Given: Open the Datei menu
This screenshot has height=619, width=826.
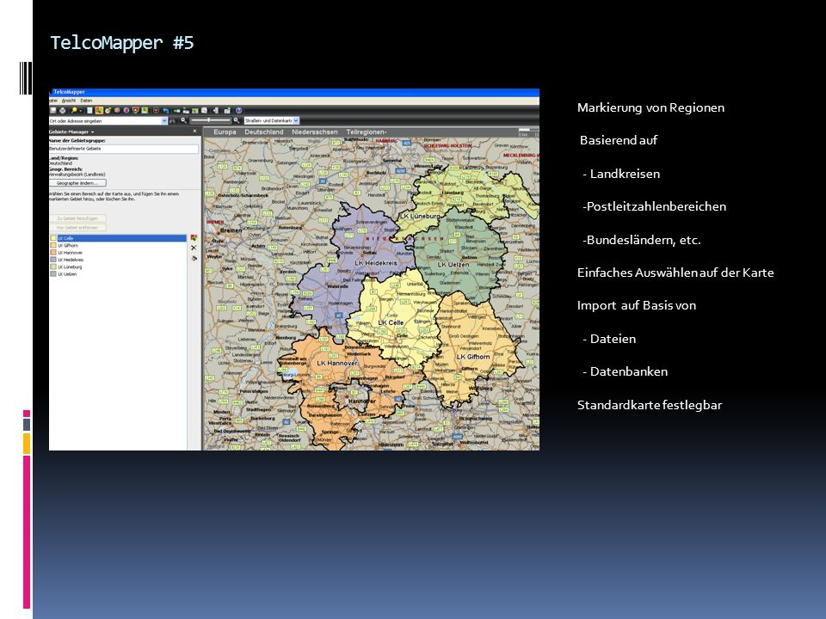Looking at the screenshot, I should point(52,101).
